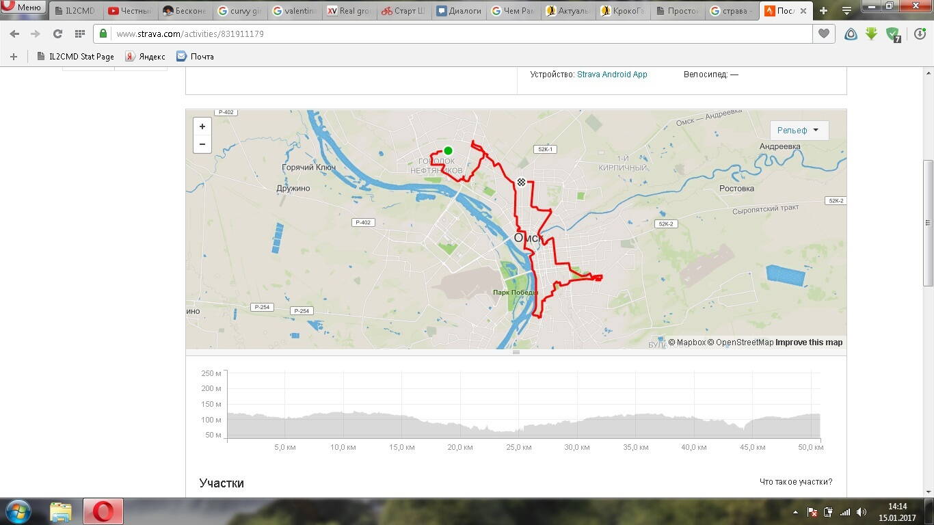
Task: Reload the Strava activity page
Action: [x=57, y=33]
